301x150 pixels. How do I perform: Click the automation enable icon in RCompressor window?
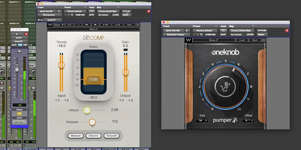92,11
